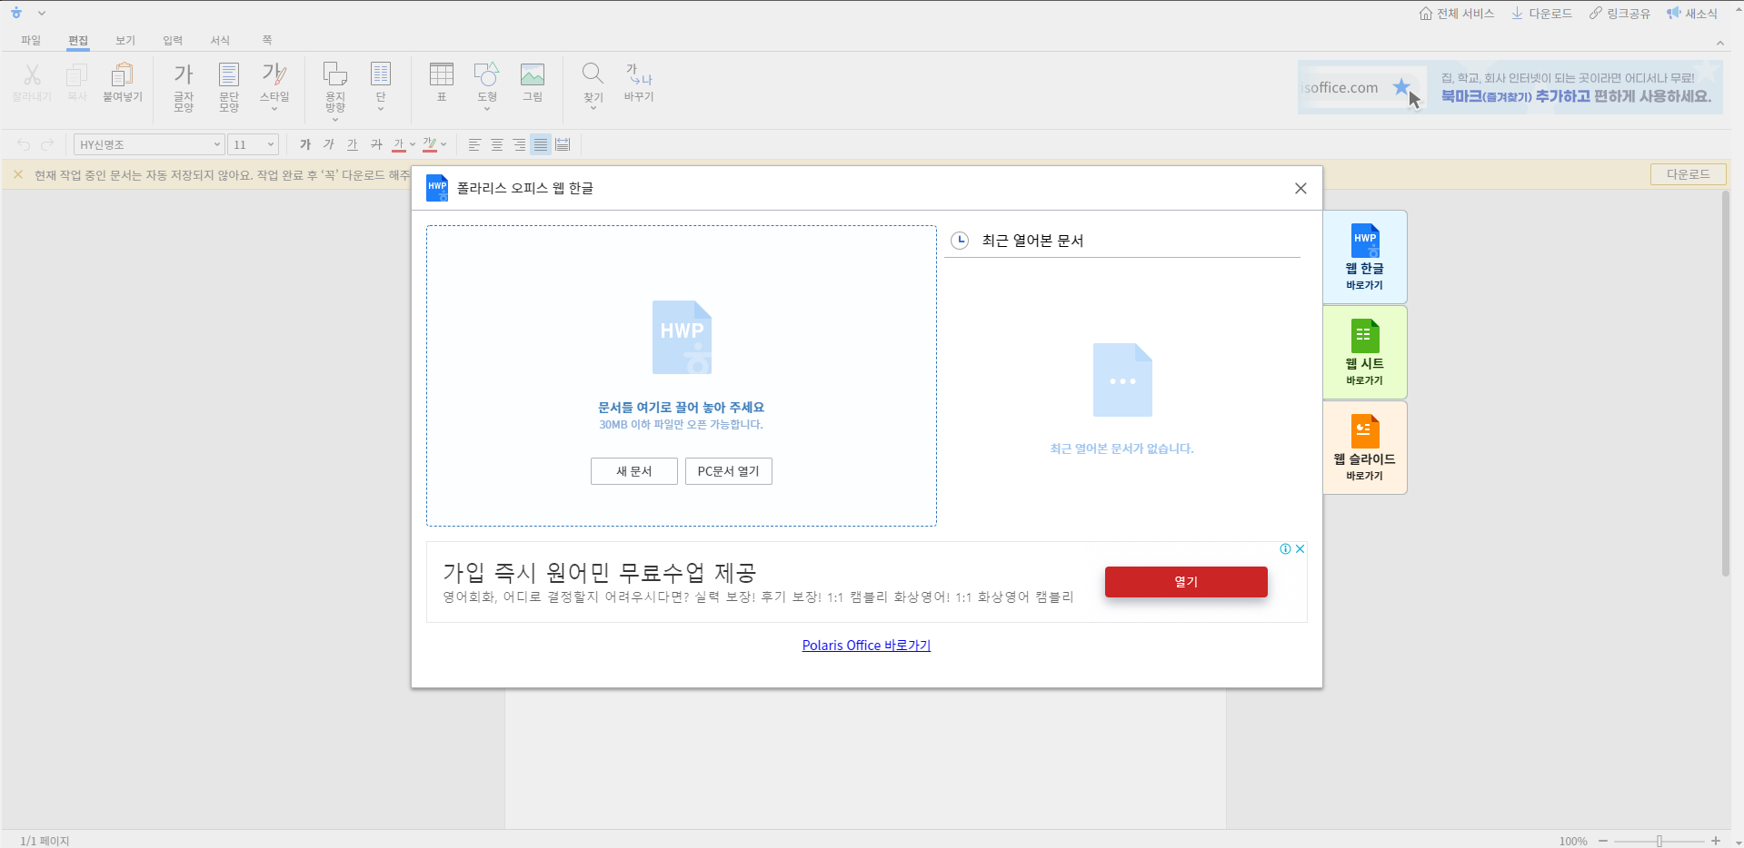Dismiss the yellow auto-save notice
Image resolution: width=1744 pixels, height=848 pixels.
pyautogui.click(x=18, y=174)
